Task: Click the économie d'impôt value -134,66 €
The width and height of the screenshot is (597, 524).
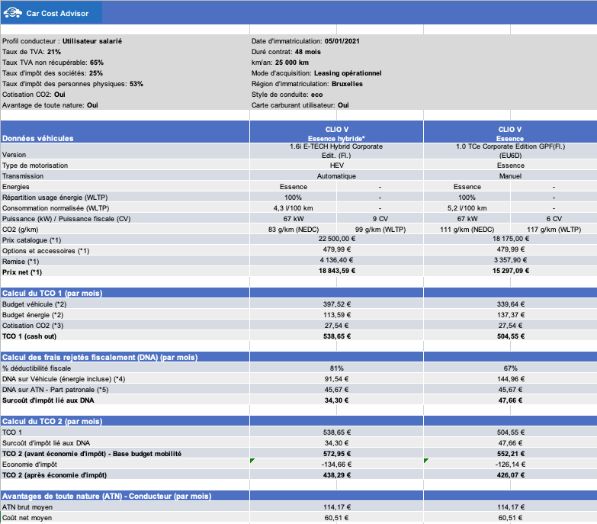Action: (x=336, y=465)
